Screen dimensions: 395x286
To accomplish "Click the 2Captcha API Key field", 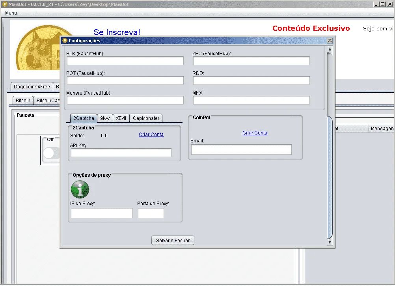I will point(121,153).
